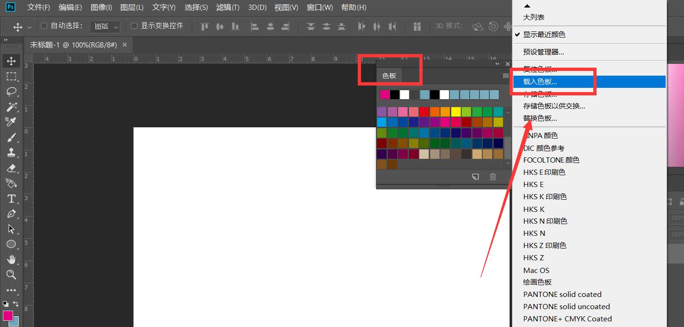Open the 图层 auto-select dropdown
The image size is (684, 327).
[x=105, y=27]
